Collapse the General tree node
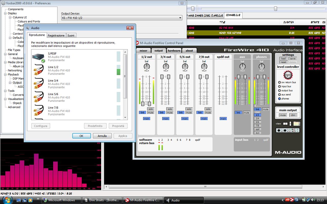The image size is (327, 204). (x=5, y=54)
